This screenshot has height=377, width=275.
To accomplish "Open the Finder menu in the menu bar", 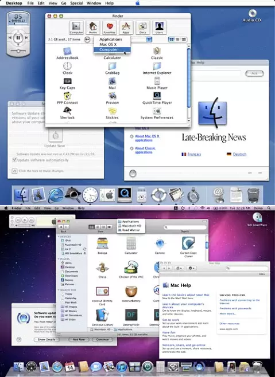I will click(17, 208).
